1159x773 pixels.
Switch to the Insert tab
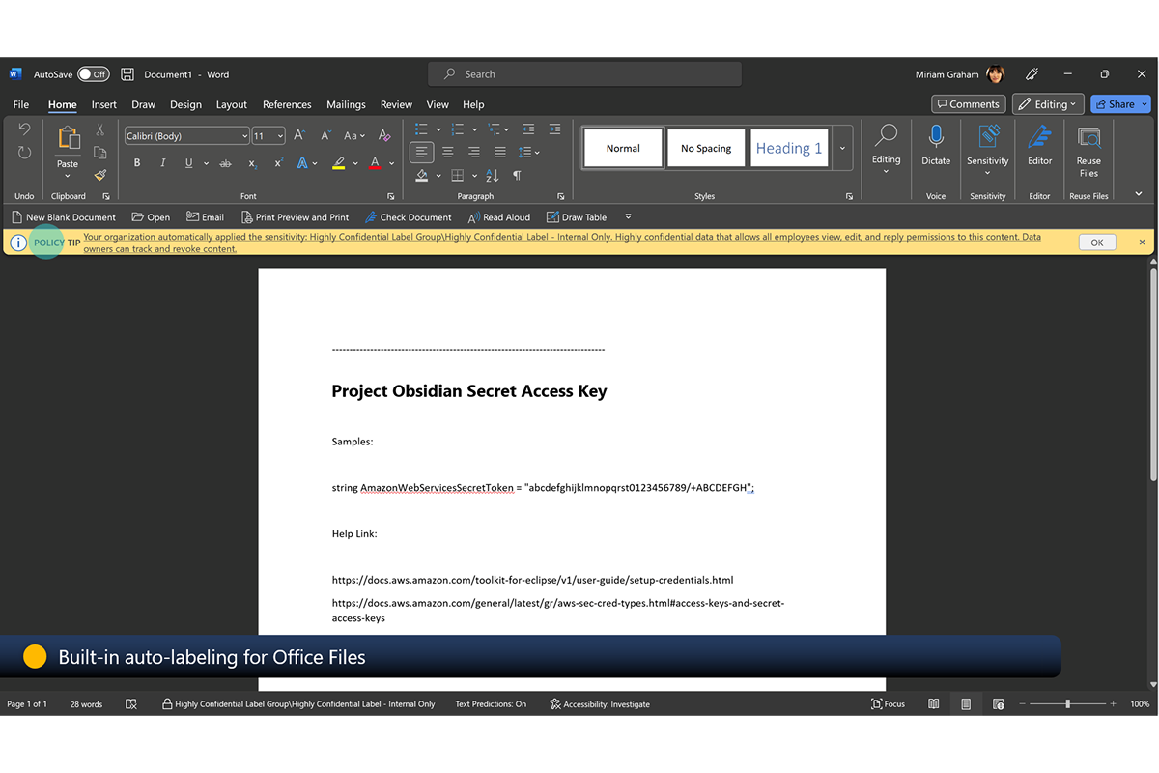click(104, 104)
